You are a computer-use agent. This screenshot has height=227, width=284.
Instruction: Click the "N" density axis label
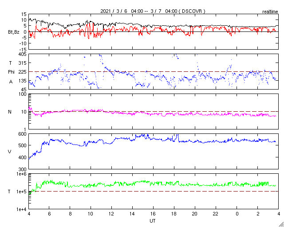[x=10, y=112]
